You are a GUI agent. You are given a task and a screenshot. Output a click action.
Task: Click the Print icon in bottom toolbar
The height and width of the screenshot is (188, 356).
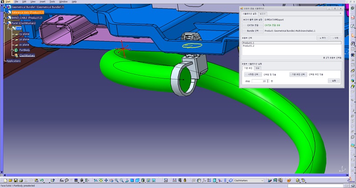[x=21, y=180]
